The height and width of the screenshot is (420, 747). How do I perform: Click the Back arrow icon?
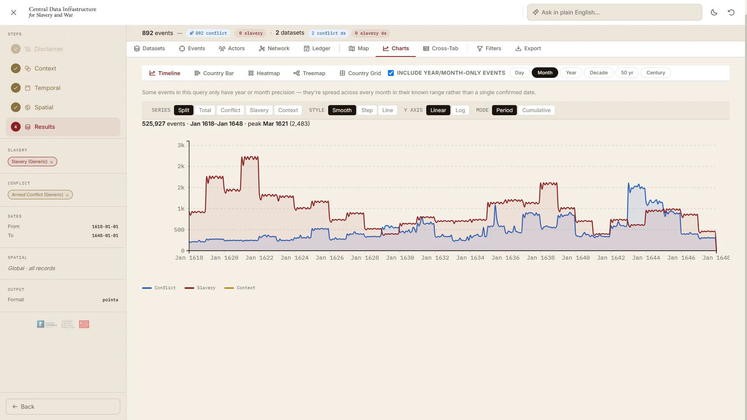click(15, 407)
